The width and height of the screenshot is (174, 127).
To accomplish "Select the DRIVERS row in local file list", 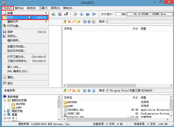I will [117, 102].
